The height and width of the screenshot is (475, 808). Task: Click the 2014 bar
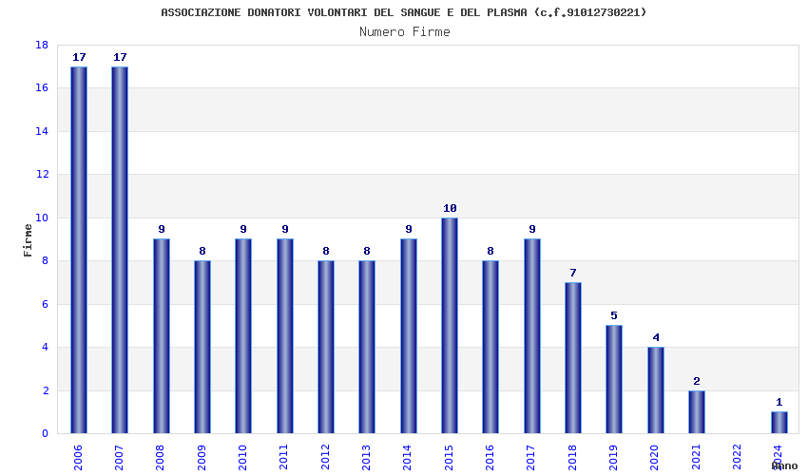pos(409,336)
